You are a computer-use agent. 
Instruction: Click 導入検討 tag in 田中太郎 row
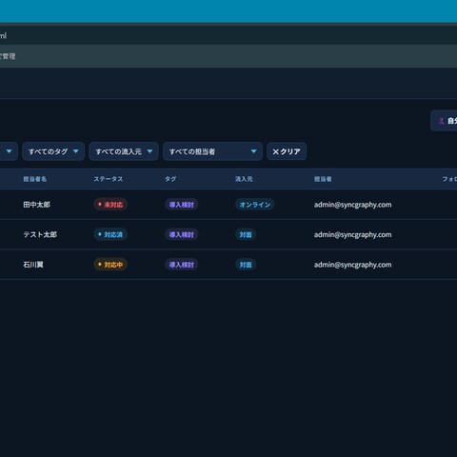(181, 205)
